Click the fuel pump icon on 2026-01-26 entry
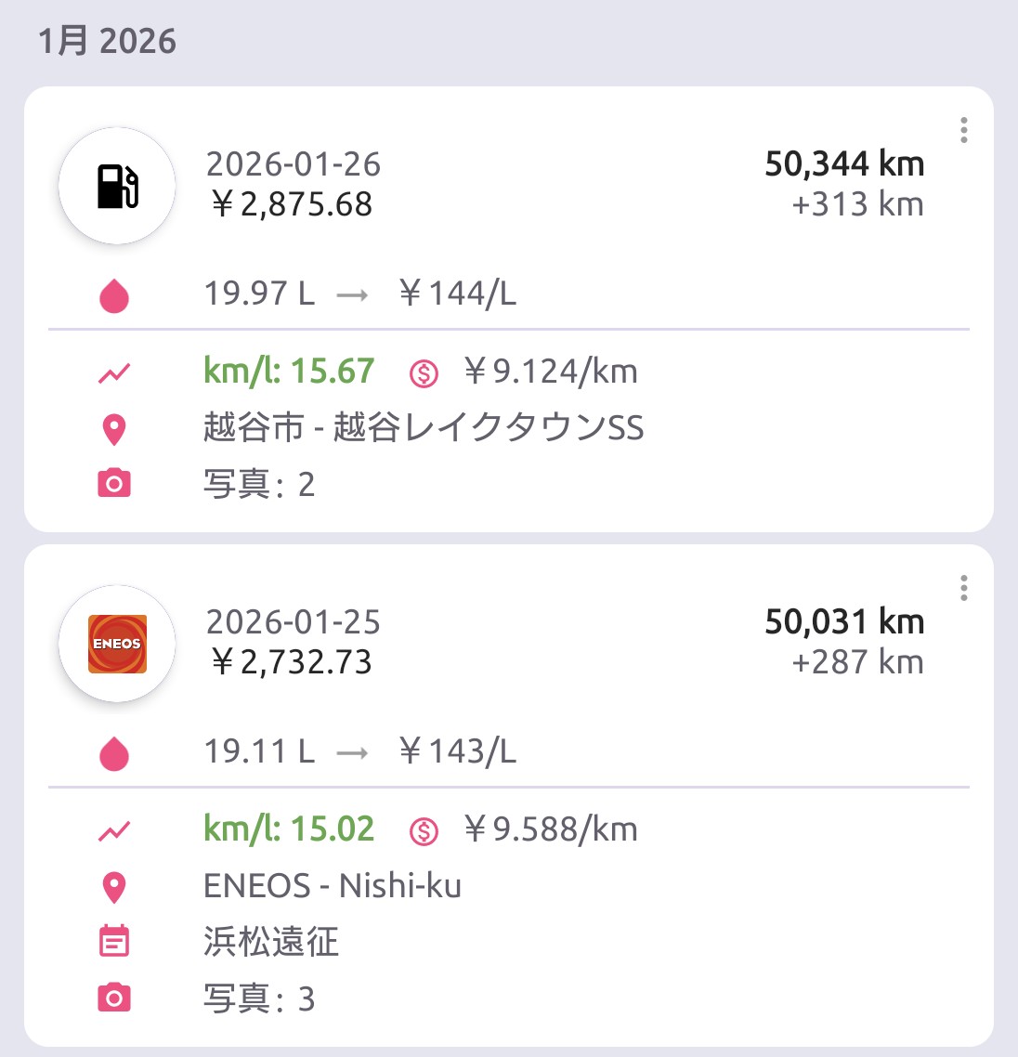 pos(117,186)
